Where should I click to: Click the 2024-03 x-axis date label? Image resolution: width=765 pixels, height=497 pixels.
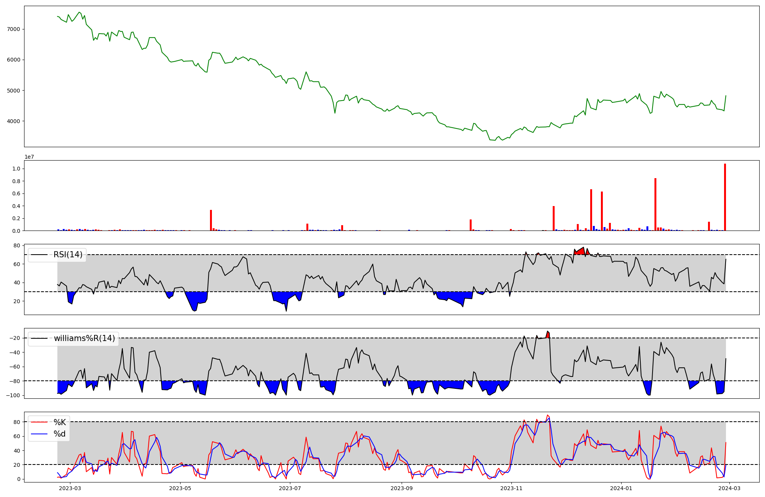[730, 488]
